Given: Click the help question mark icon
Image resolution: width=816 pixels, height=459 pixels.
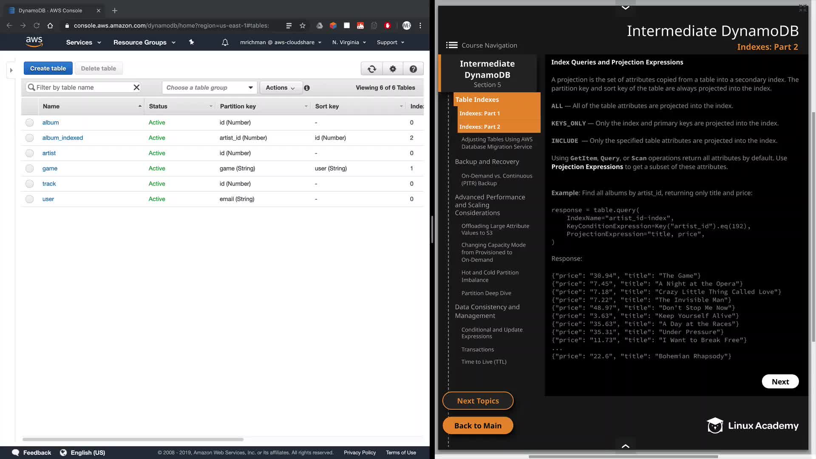Looking at the screenshot, I should [x=413, y=69].
